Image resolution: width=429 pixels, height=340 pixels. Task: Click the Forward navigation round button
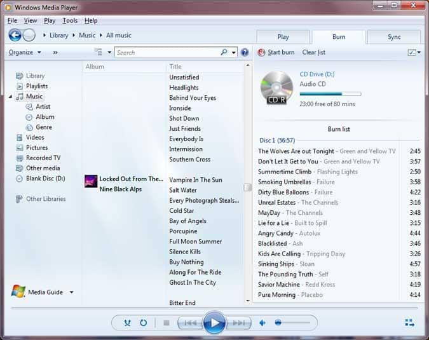point(29,35)
